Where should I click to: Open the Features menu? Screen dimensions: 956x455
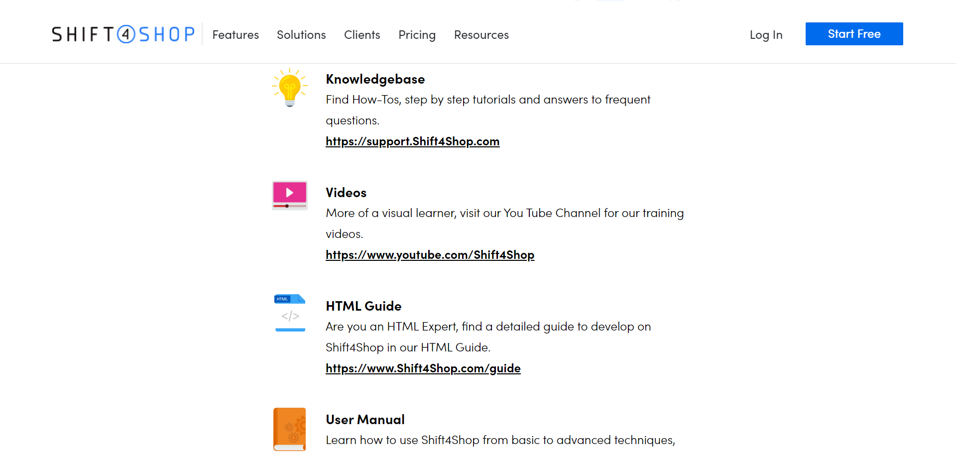[x=236, y=35]
